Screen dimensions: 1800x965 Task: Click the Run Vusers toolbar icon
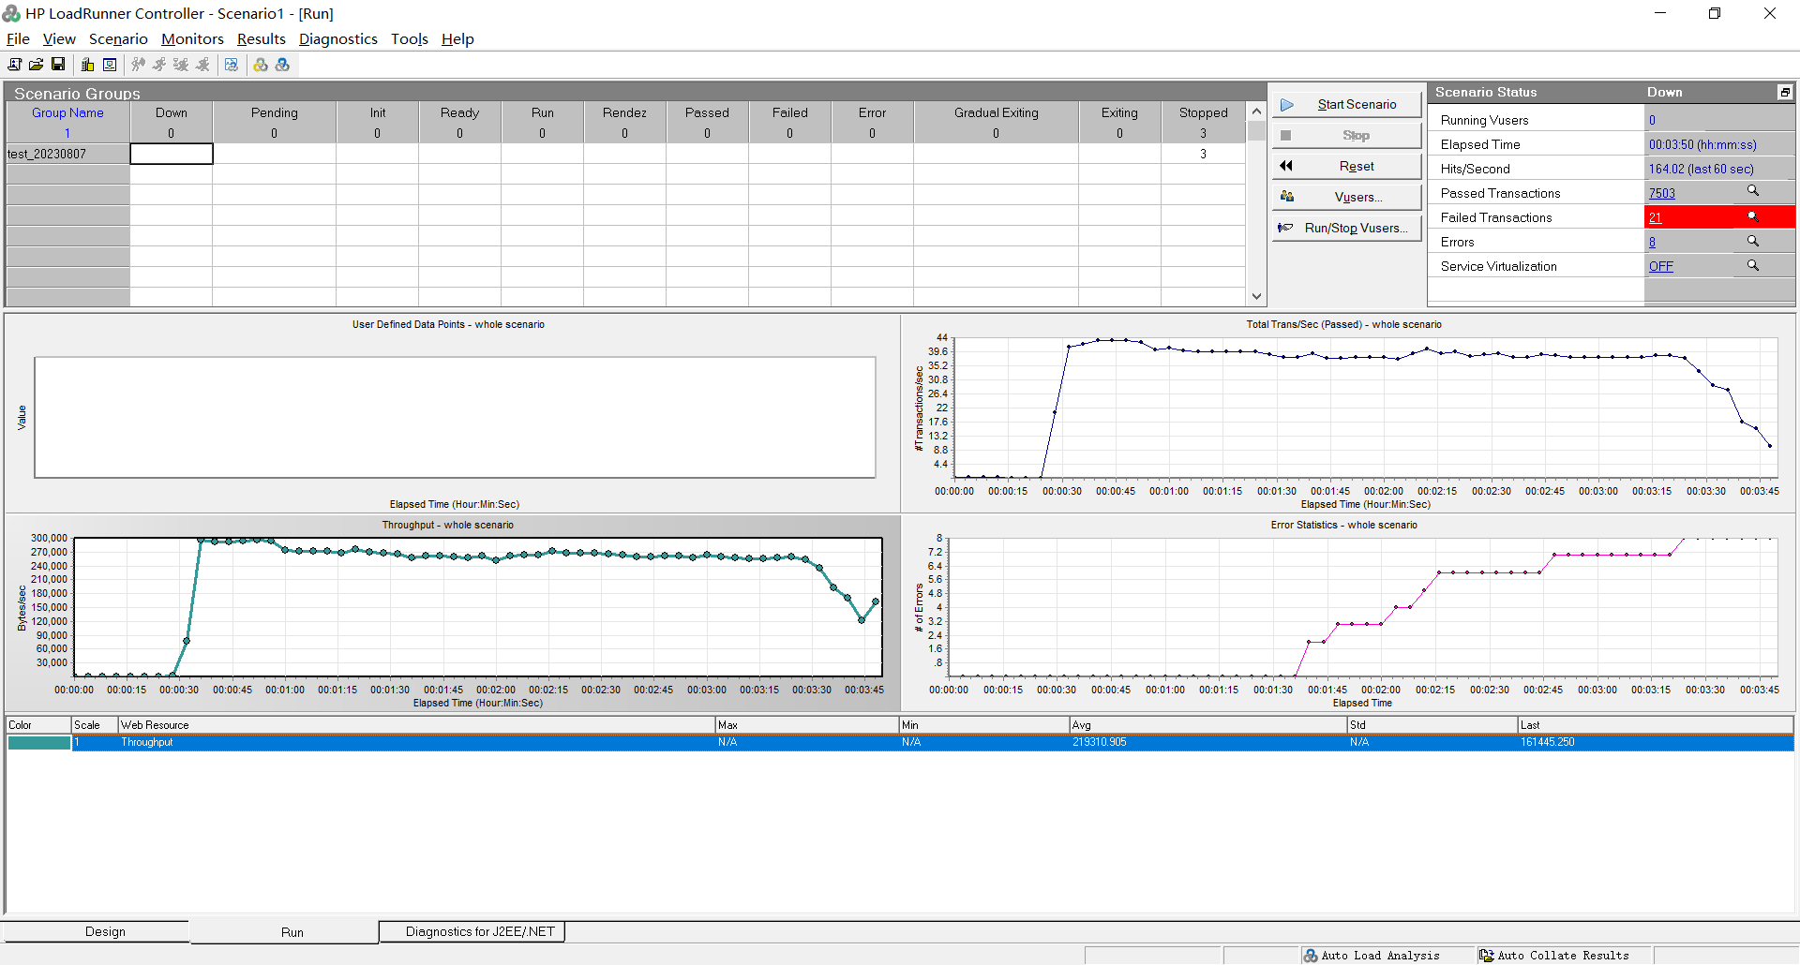pos(159,65)
